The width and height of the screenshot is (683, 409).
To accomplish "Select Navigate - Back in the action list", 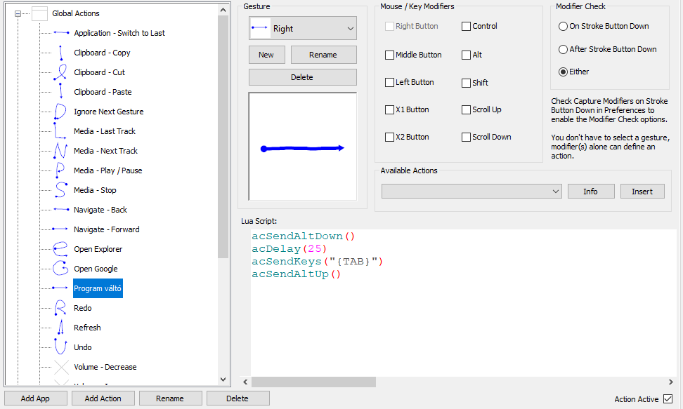I will [x=100, y=210].
